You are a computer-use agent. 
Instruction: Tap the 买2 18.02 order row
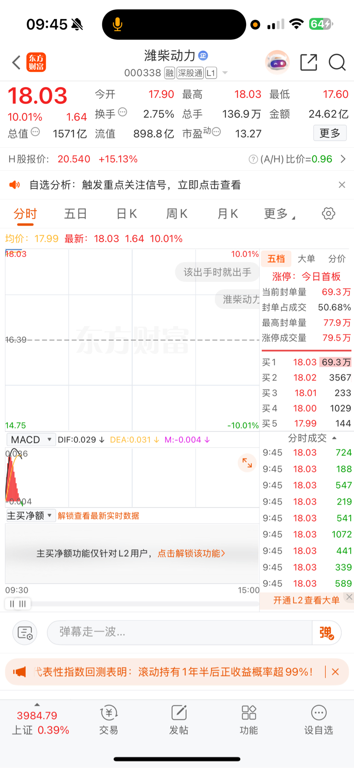[307, 377]
